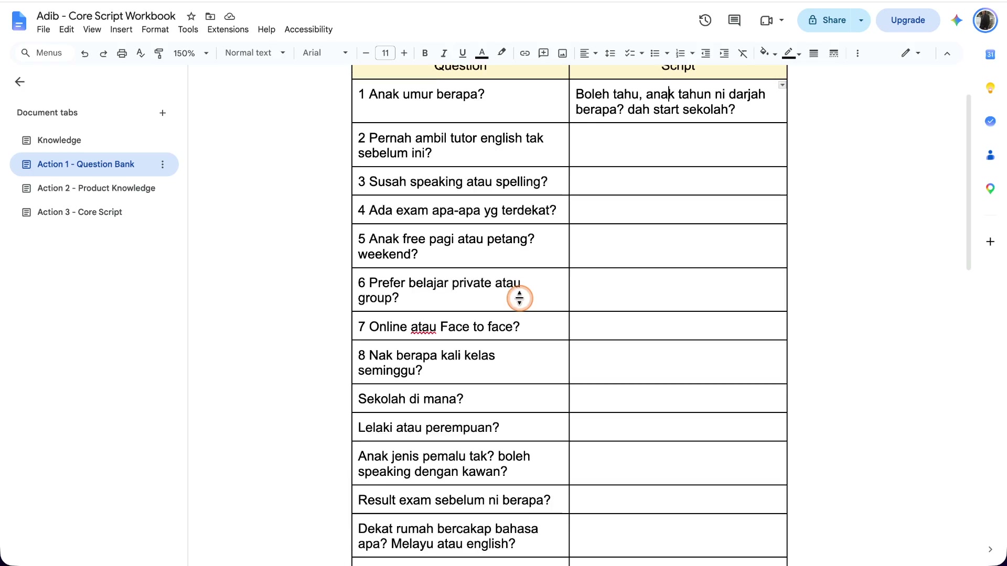Open the comments panel icon
The image size is (1007, 566).
point(734,20)
